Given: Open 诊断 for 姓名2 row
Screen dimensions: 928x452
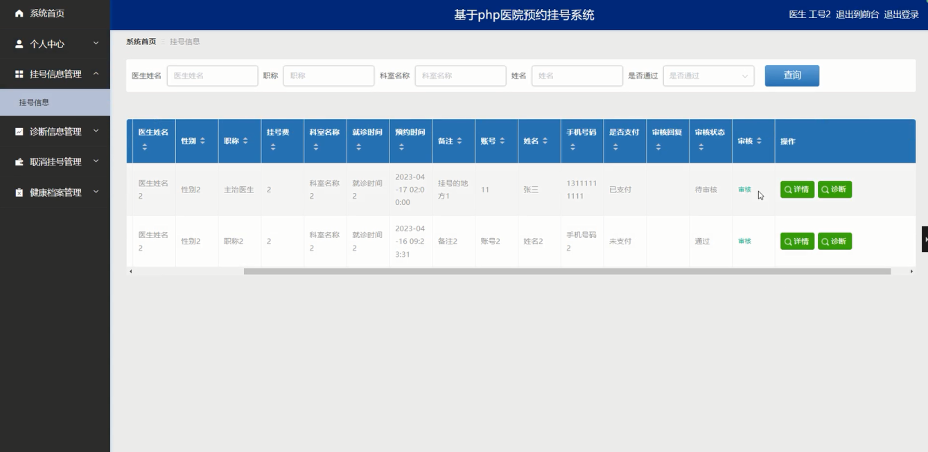Looking at the screenshot, I should coord(834,241).
